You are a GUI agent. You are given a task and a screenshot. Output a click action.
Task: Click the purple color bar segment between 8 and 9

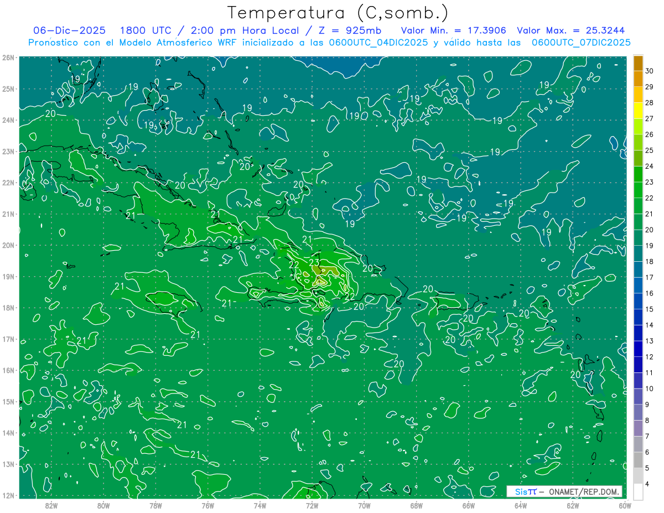[x=638, y=412]
